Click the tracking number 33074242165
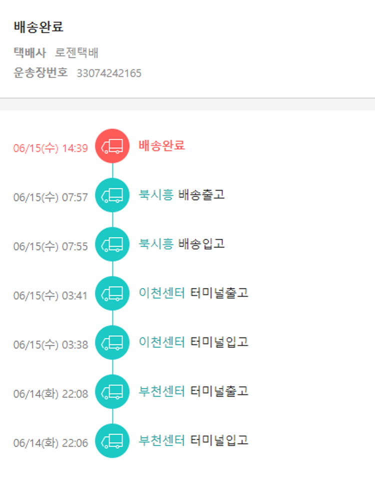This screenshot has height=483, width=375. click(109, 73)
